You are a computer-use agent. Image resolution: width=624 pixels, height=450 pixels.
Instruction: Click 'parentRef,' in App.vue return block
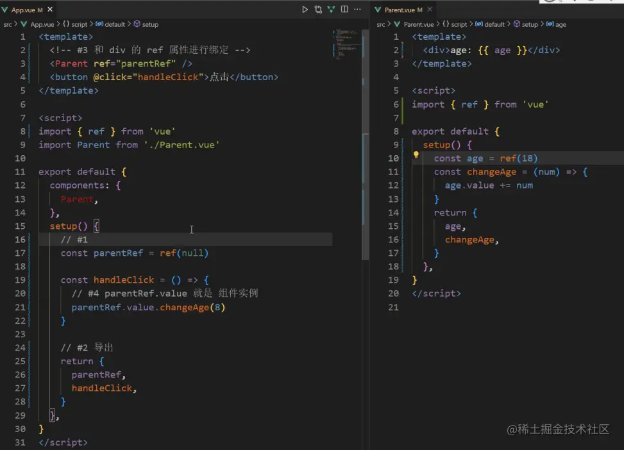[x=99, y=375]
